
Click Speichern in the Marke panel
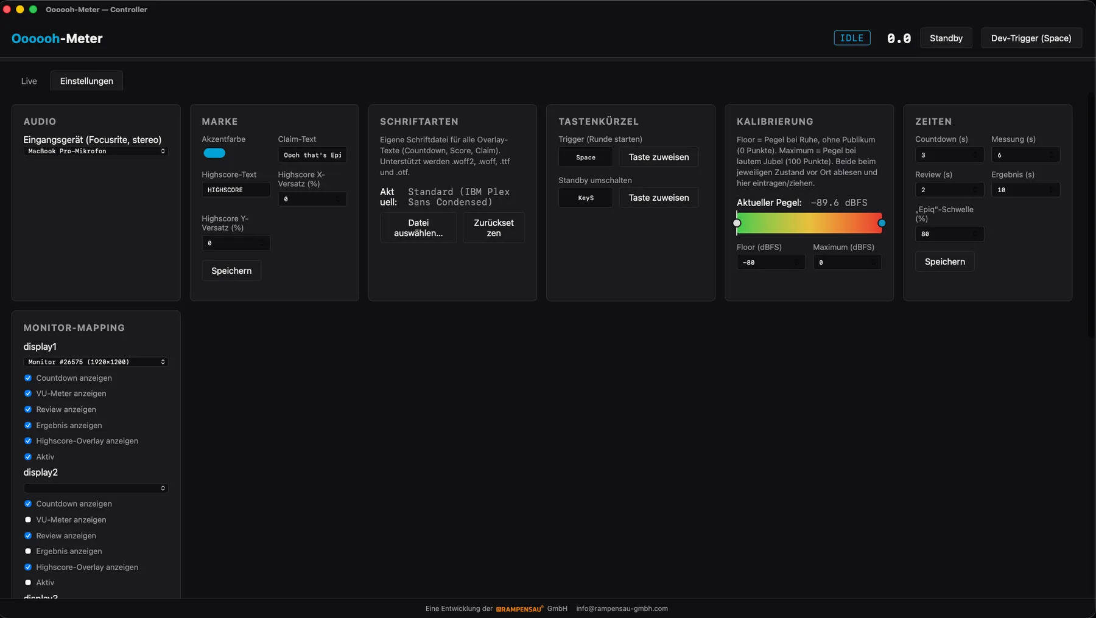coord(231,271)
